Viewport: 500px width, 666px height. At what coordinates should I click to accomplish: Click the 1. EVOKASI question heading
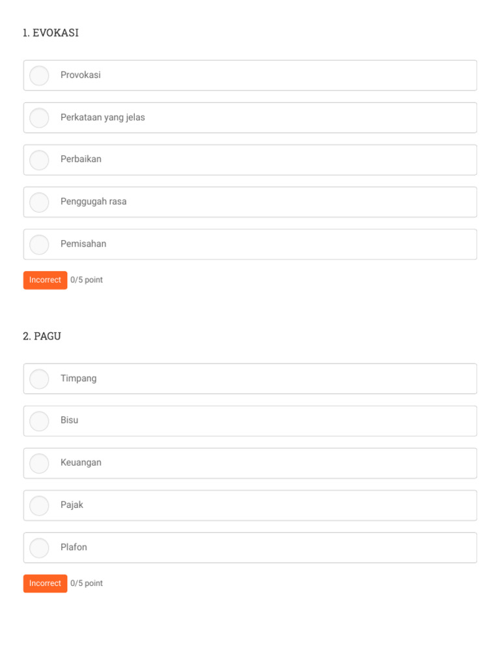[51, 33]
